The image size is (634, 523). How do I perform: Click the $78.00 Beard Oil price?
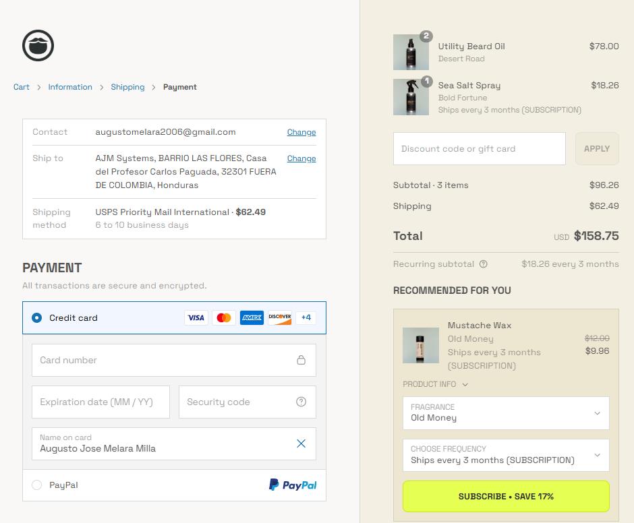tap(604, 46)
